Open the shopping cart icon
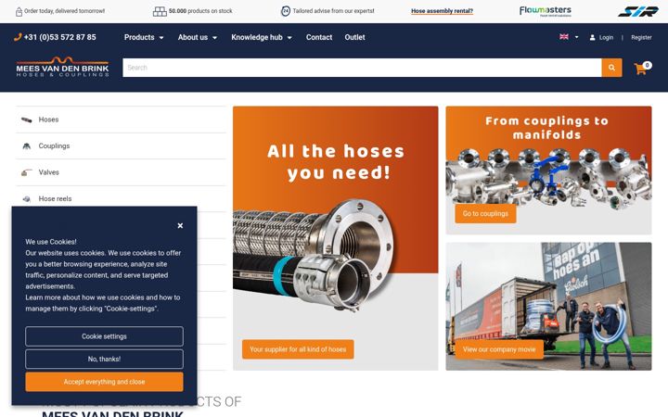The height and width of the screenshot is (417, 668). [x=642, y=68]
